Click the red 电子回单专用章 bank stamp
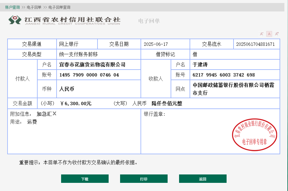The image size is (288, 191). pos(255,135)
